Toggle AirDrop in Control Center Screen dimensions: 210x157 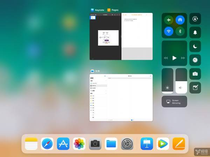180,20
